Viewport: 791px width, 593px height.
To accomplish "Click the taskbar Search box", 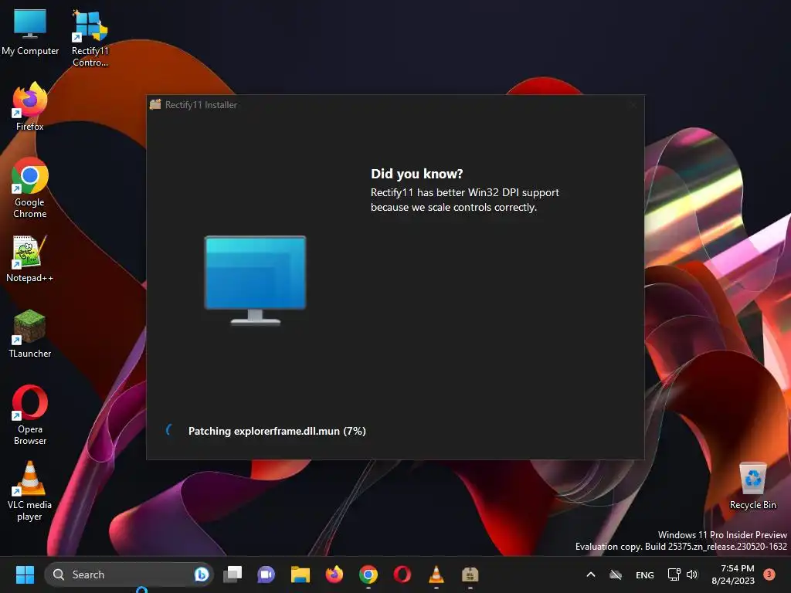I will pos(129,574).
